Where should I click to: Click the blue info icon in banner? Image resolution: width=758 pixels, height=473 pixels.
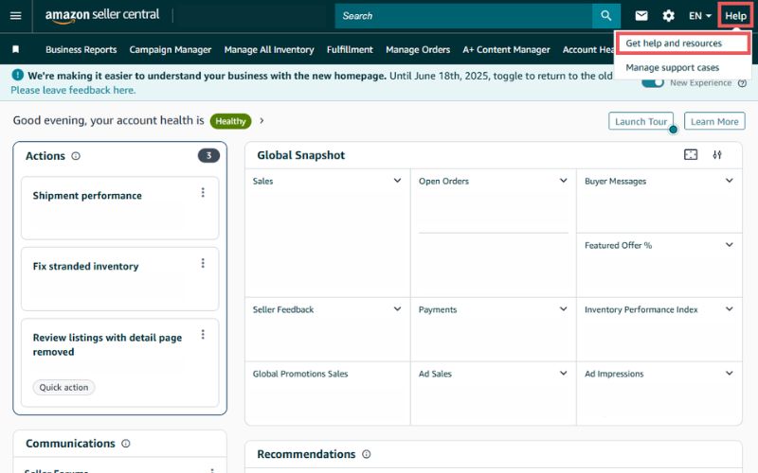click(x=17, y=75)
